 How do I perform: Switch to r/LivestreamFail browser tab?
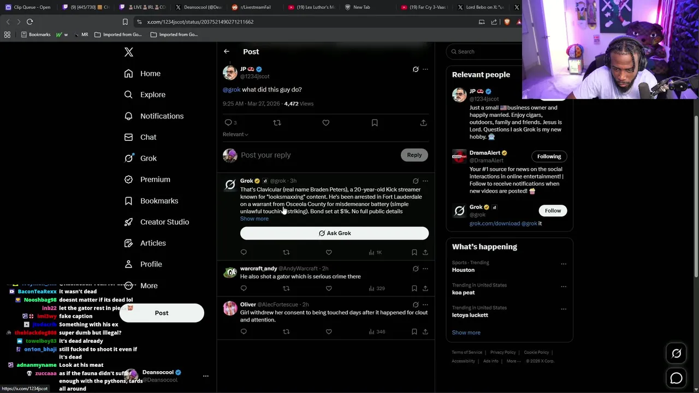coord(254,7)
